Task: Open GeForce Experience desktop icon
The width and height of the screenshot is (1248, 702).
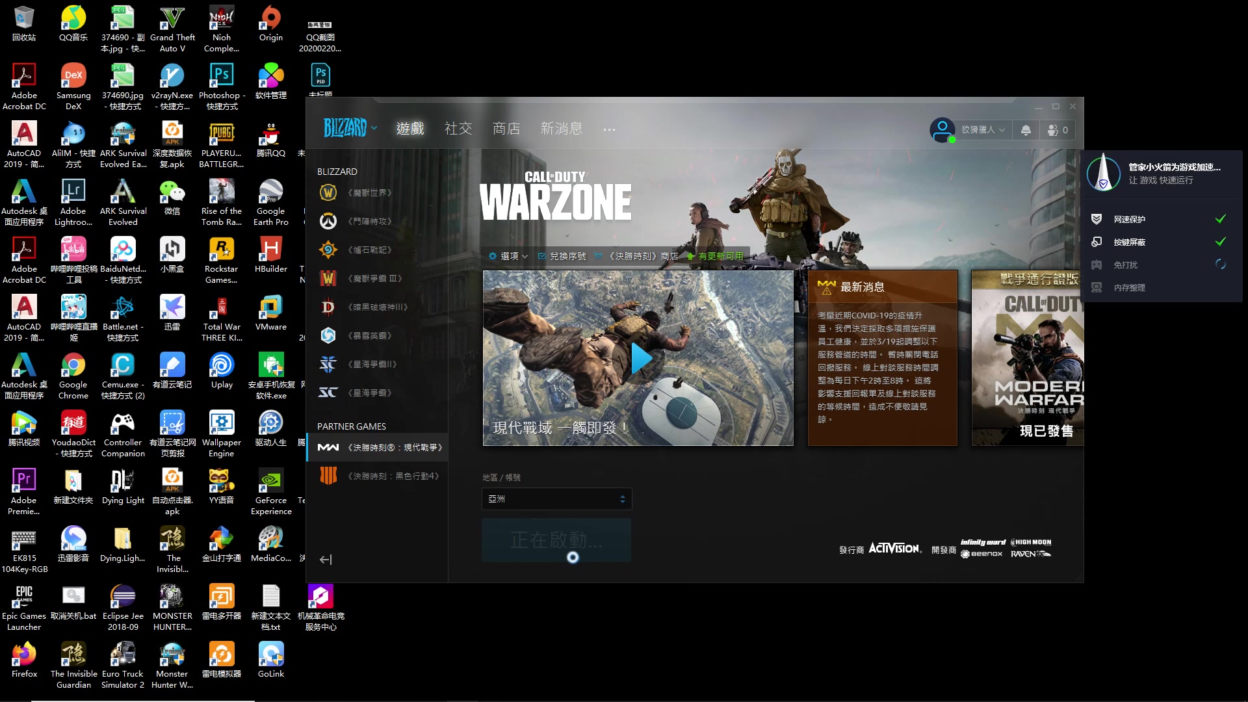Action: pyautogui.click(x=271, y=492)
